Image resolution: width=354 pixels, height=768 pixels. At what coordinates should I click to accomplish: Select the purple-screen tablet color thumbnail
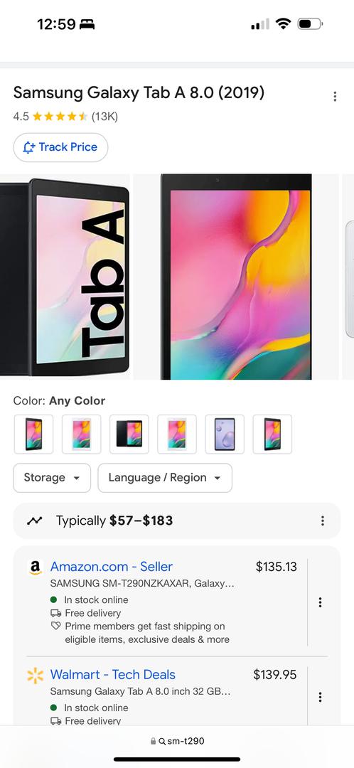pyautogui.click(x=225, y=434)
